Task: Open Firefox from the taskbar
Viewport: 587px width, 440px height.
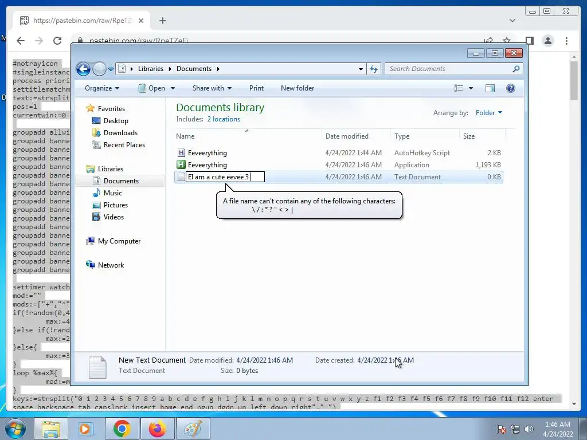Action: [157, 429]
